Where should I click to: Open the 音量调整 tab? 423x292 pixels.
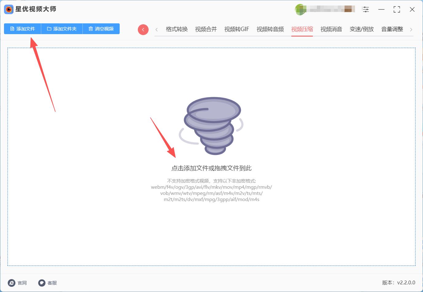[392, 29]
